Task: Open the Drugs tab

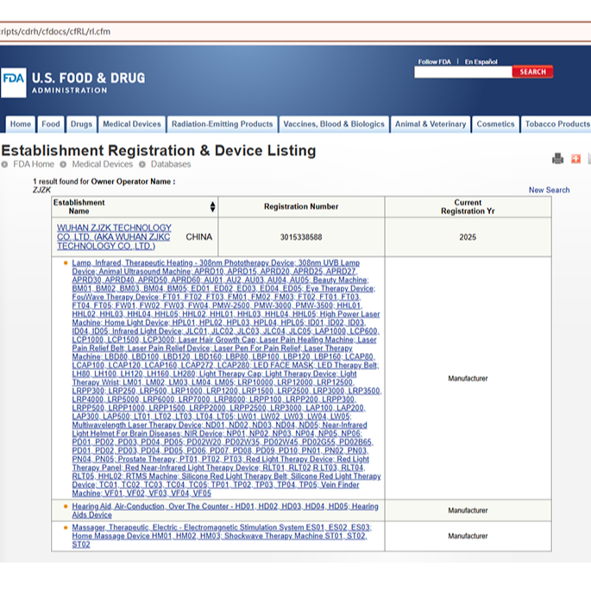Action: (81, 124)
